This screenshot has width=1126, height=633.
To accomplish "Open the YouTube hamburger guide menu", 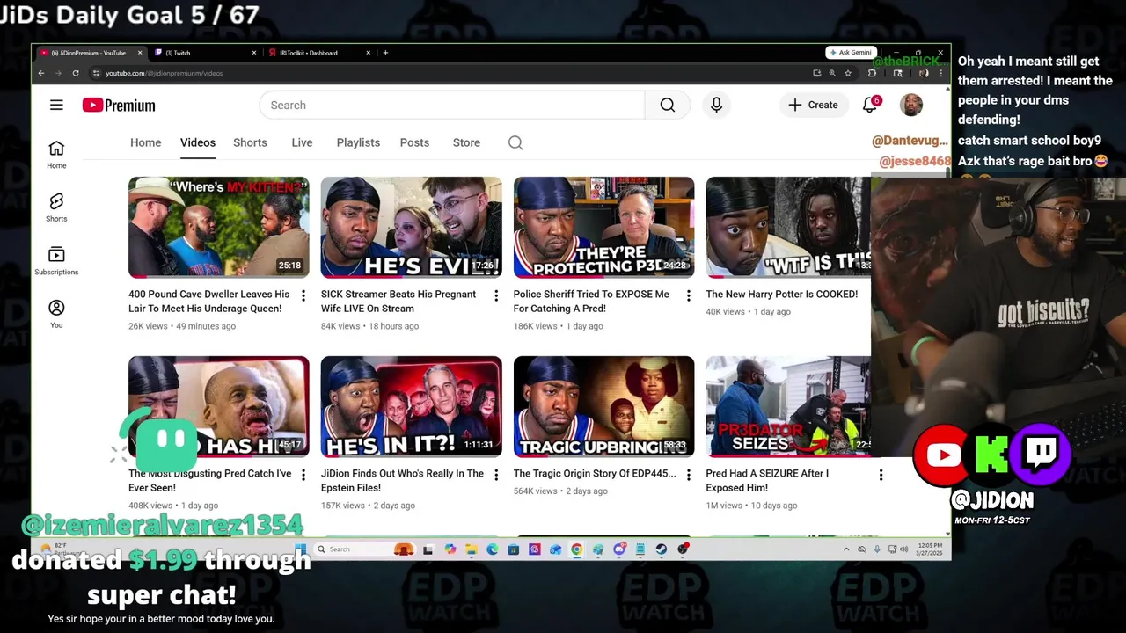I will [x=56, y=105].
